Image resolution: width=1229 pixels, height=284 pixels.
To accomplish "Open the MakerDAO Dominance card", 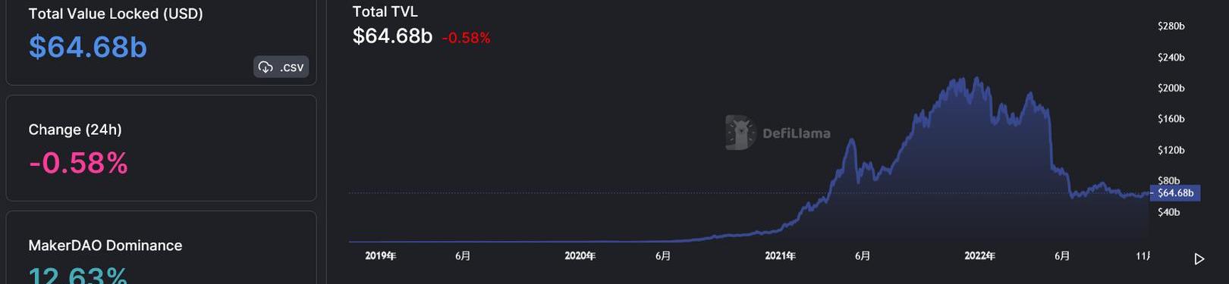I will click(161, 248).
